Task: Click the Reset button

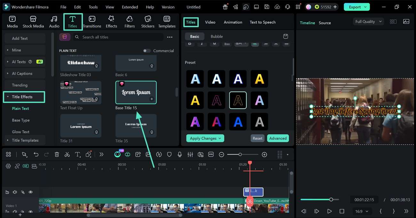Action: pos(258,138)
